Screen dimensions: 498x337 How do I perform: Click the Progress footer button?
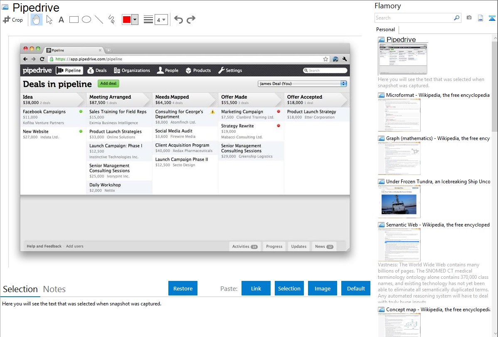[x=274, y=246]
